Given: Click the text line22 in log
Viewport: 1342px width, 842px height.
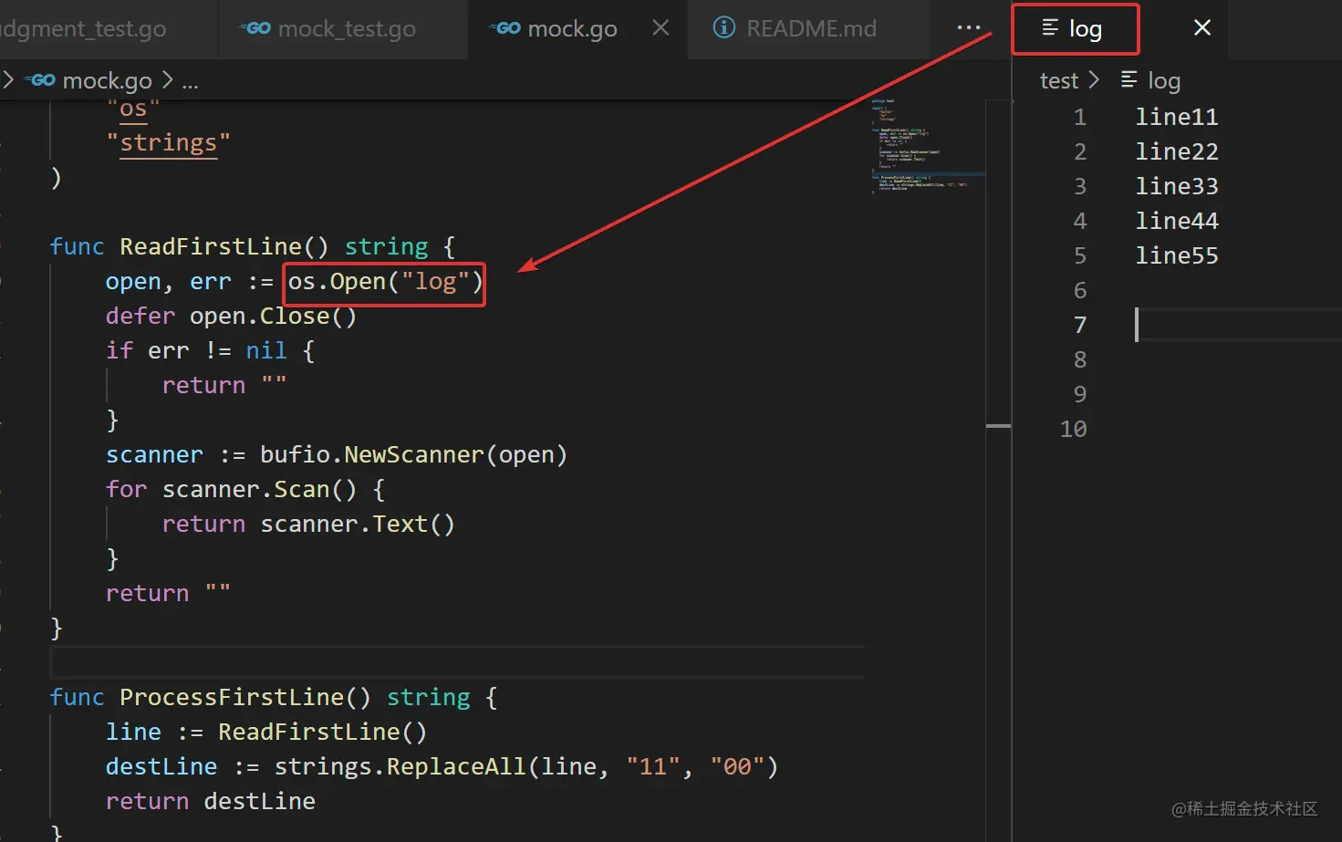Looking at the screenshot, I should 1177,151.
